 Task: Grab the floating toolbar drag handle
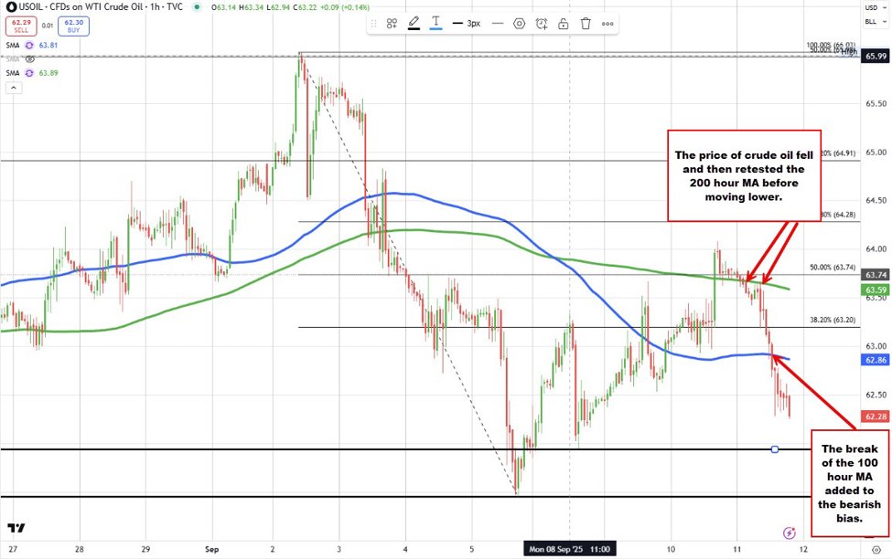(x=375, y=24)
